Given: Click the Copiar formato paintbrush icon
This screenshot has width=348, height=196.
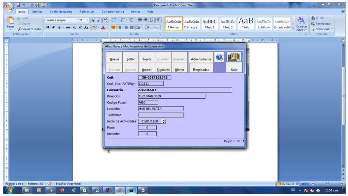Looking at the screenshot, I should click(x=19, y=29).
